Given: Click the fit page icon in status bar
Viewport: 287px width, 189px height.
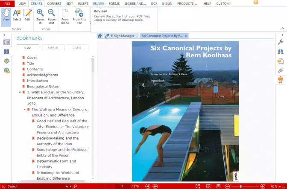Looking at the screenshot, I should pyautogui.click(x=208, y=186).
